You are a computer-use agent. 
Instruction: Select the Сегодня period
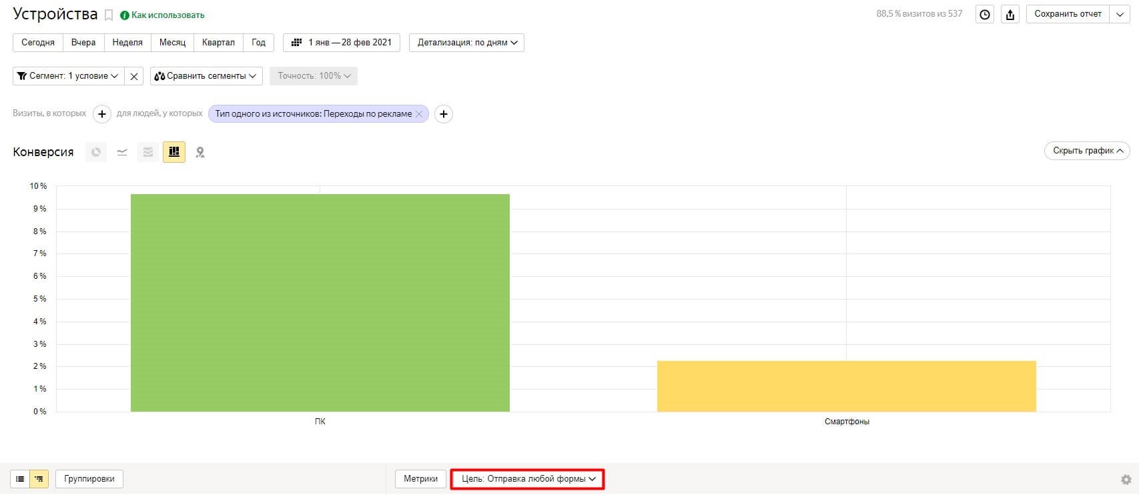38,42
